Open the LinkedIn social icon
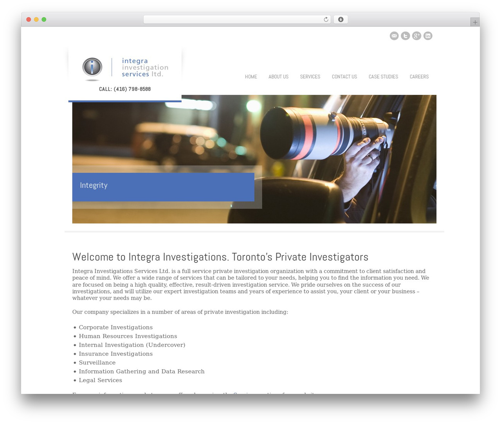 428,36
